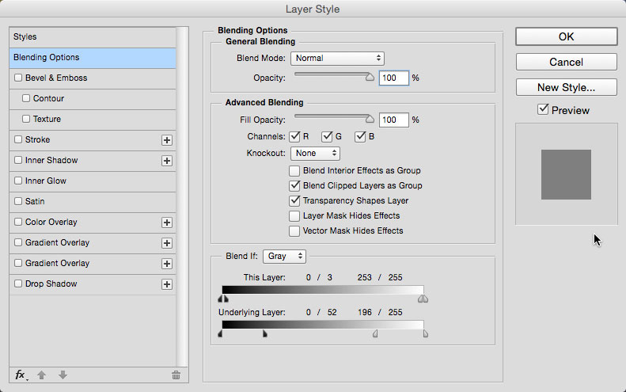
Task: Open the Blend Mode dropdown
Action: pos(337,59)
